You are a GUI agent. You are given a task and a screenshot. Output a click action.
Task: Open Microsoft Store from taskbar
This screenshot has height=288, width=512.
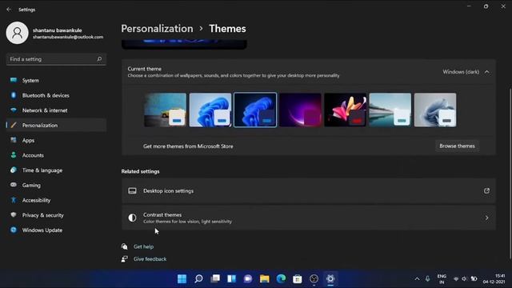click(298, 278)
